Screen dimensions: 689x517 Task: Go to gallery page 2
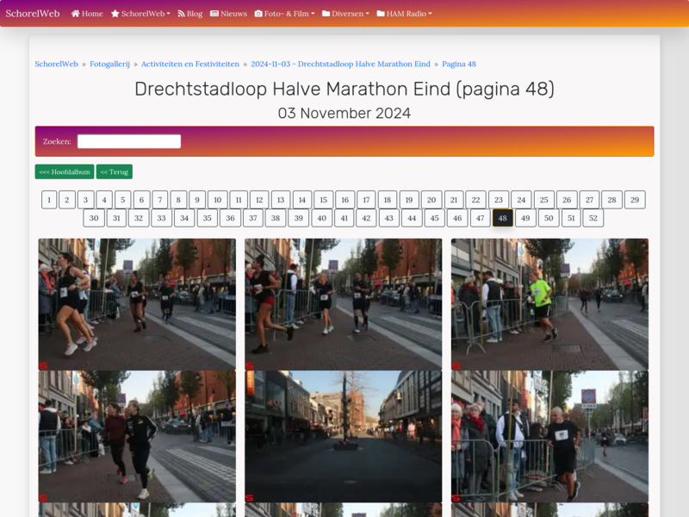point(67,200)
